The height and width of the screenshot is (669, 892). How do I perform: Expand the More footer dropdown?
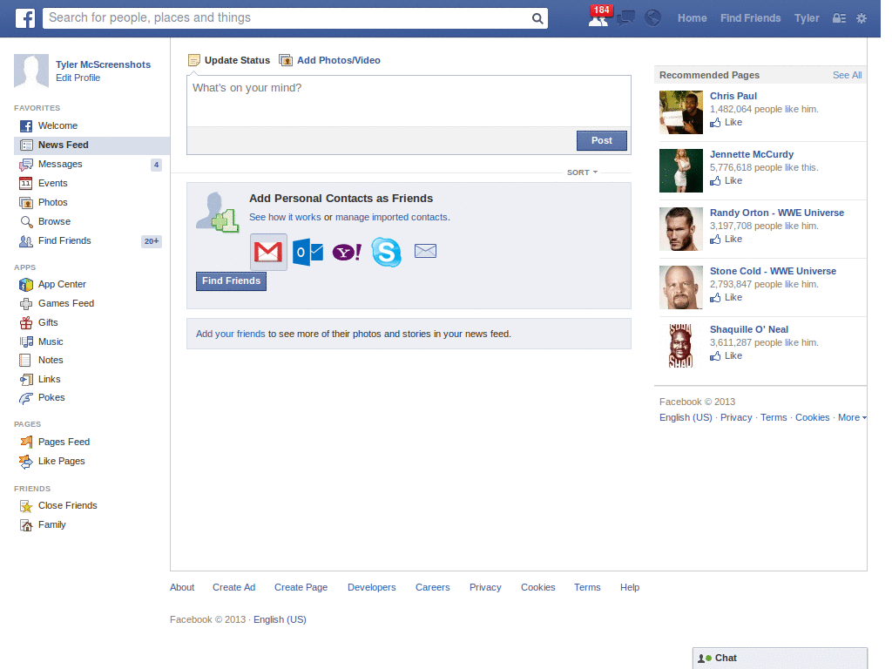tap(852, 417)
